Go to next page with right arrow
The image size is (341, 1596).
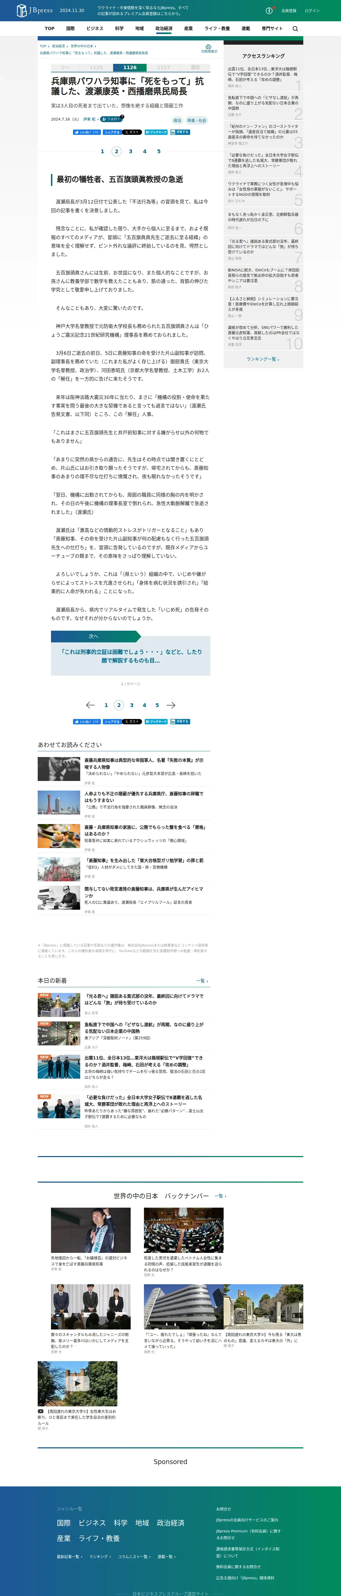(x=171, y=705)
